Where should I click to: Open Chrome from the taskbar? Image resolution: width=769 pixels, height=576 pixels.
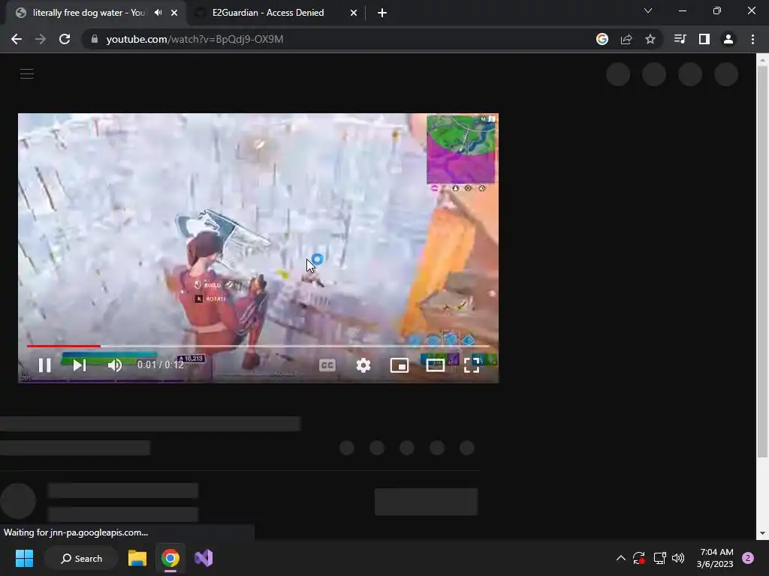170,558
